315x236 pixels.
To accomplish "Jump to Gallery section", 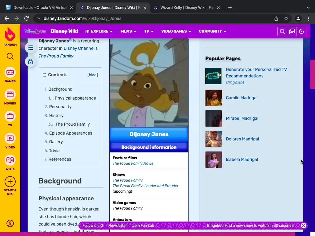I will tap(54, 142).
